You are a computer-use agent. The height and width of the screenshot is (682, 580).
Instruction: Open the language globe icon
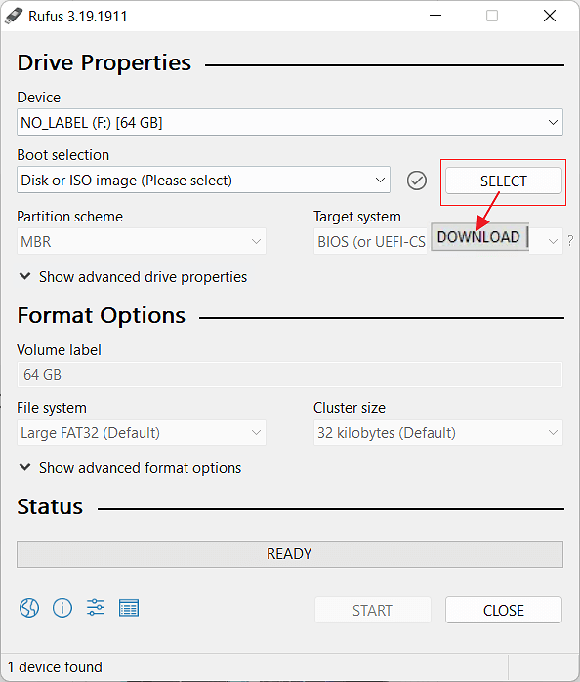click(29, 608)
